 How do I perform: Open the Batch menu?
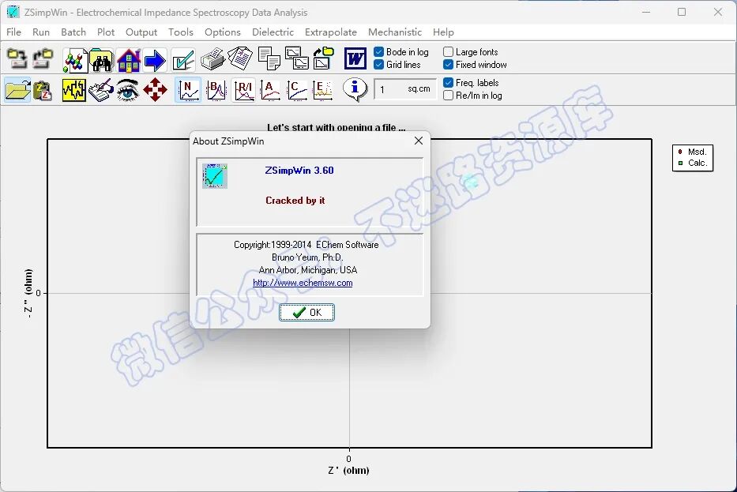(73, 32)
